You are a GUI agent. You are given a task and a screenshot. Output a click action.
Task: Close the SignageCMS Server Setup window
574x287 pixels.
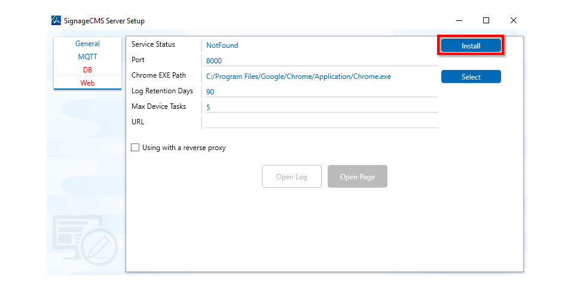(x=514, y=20)
